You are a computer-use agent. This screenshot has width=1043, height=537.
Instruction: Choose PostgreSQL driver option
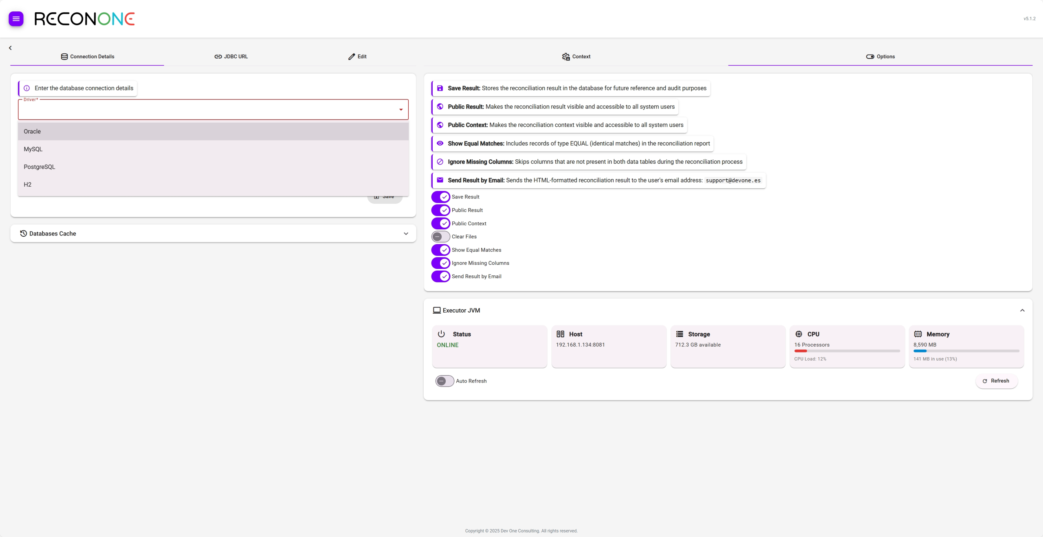click(39, 167)
